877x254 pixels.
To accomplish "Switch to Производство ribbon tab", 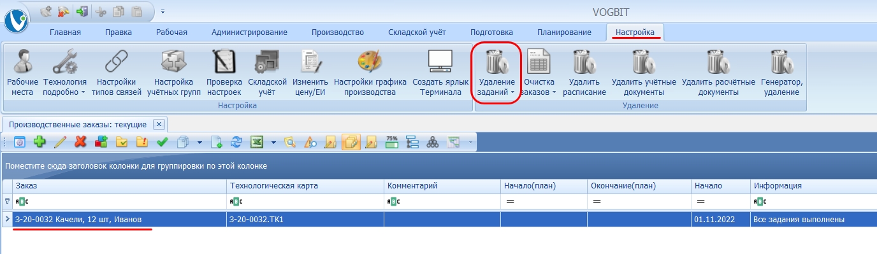I will coord(338,32).
